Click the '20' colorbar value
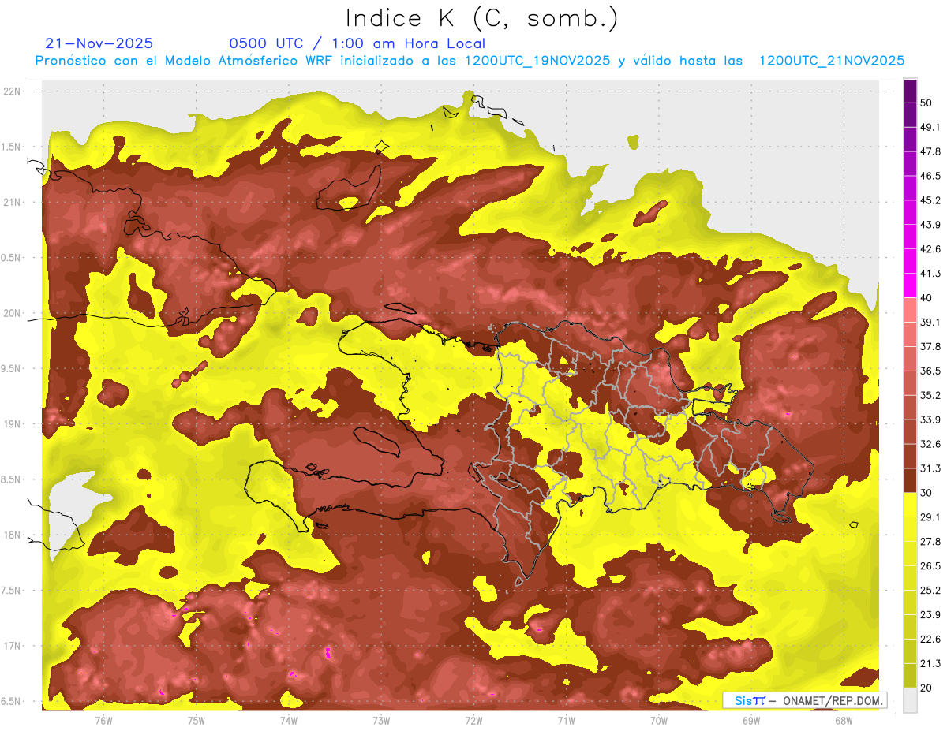This screenshot has width=947, height=731. 926,688
